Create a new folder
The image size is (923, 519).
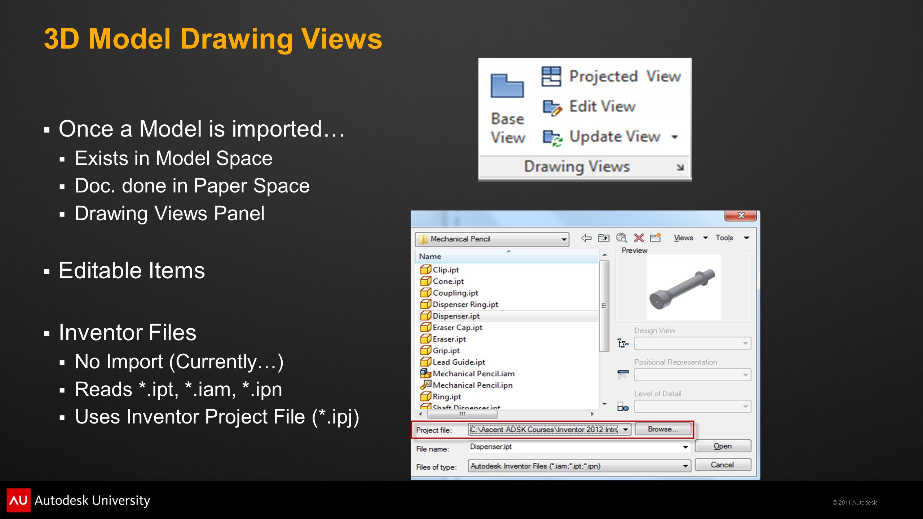click(655, 238)
